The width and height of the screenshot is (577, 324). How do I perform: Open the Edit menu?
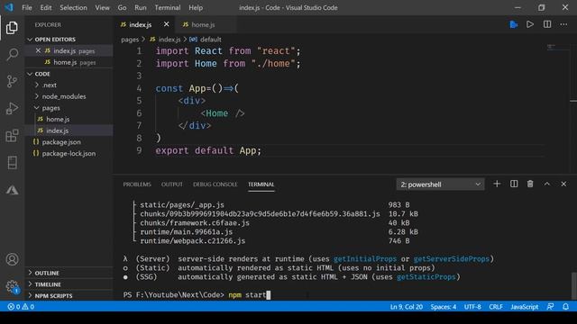(46, 7)
